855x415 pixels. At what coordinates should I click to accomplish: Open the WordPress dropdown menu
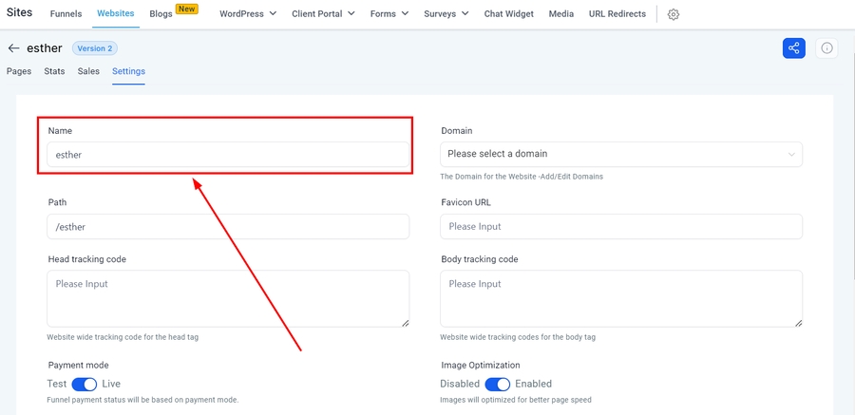click(x=247, y=14)
